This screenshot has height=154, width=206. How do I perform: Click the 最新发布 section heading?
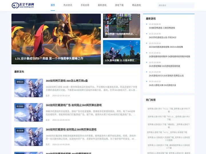pos(19,72)
